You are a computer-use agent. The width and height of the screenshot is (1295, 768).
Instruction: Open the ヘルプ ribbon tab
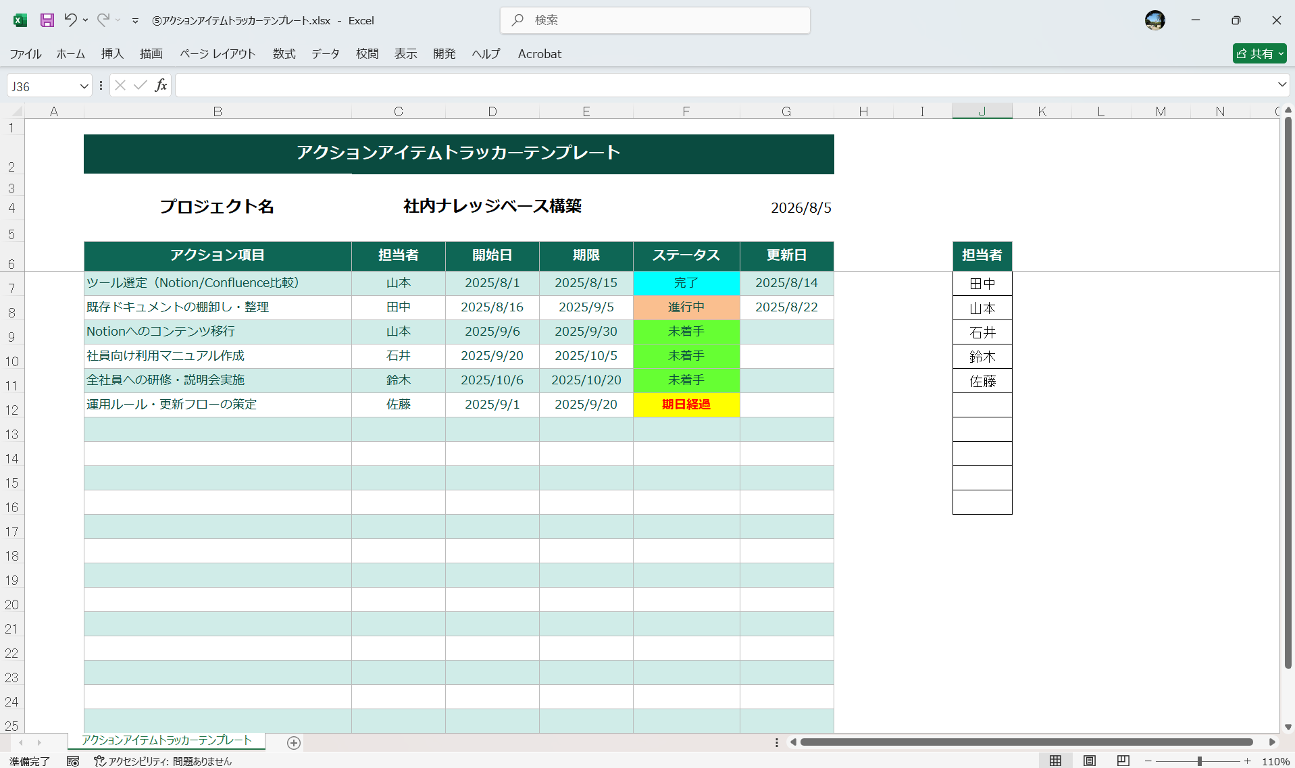(486, 54)
